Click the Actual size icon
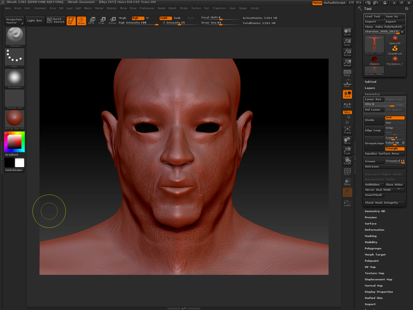Viewport: 413px width, 310px height. [x=347, y=53]
